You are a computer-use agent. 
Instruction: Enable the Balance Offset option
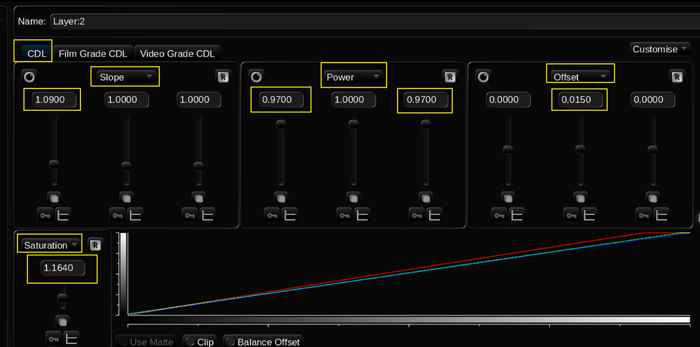point(262,342)
